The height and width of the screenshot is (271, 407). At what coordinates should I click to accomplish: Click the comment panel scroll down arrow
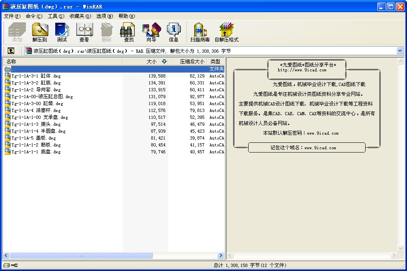401,248
